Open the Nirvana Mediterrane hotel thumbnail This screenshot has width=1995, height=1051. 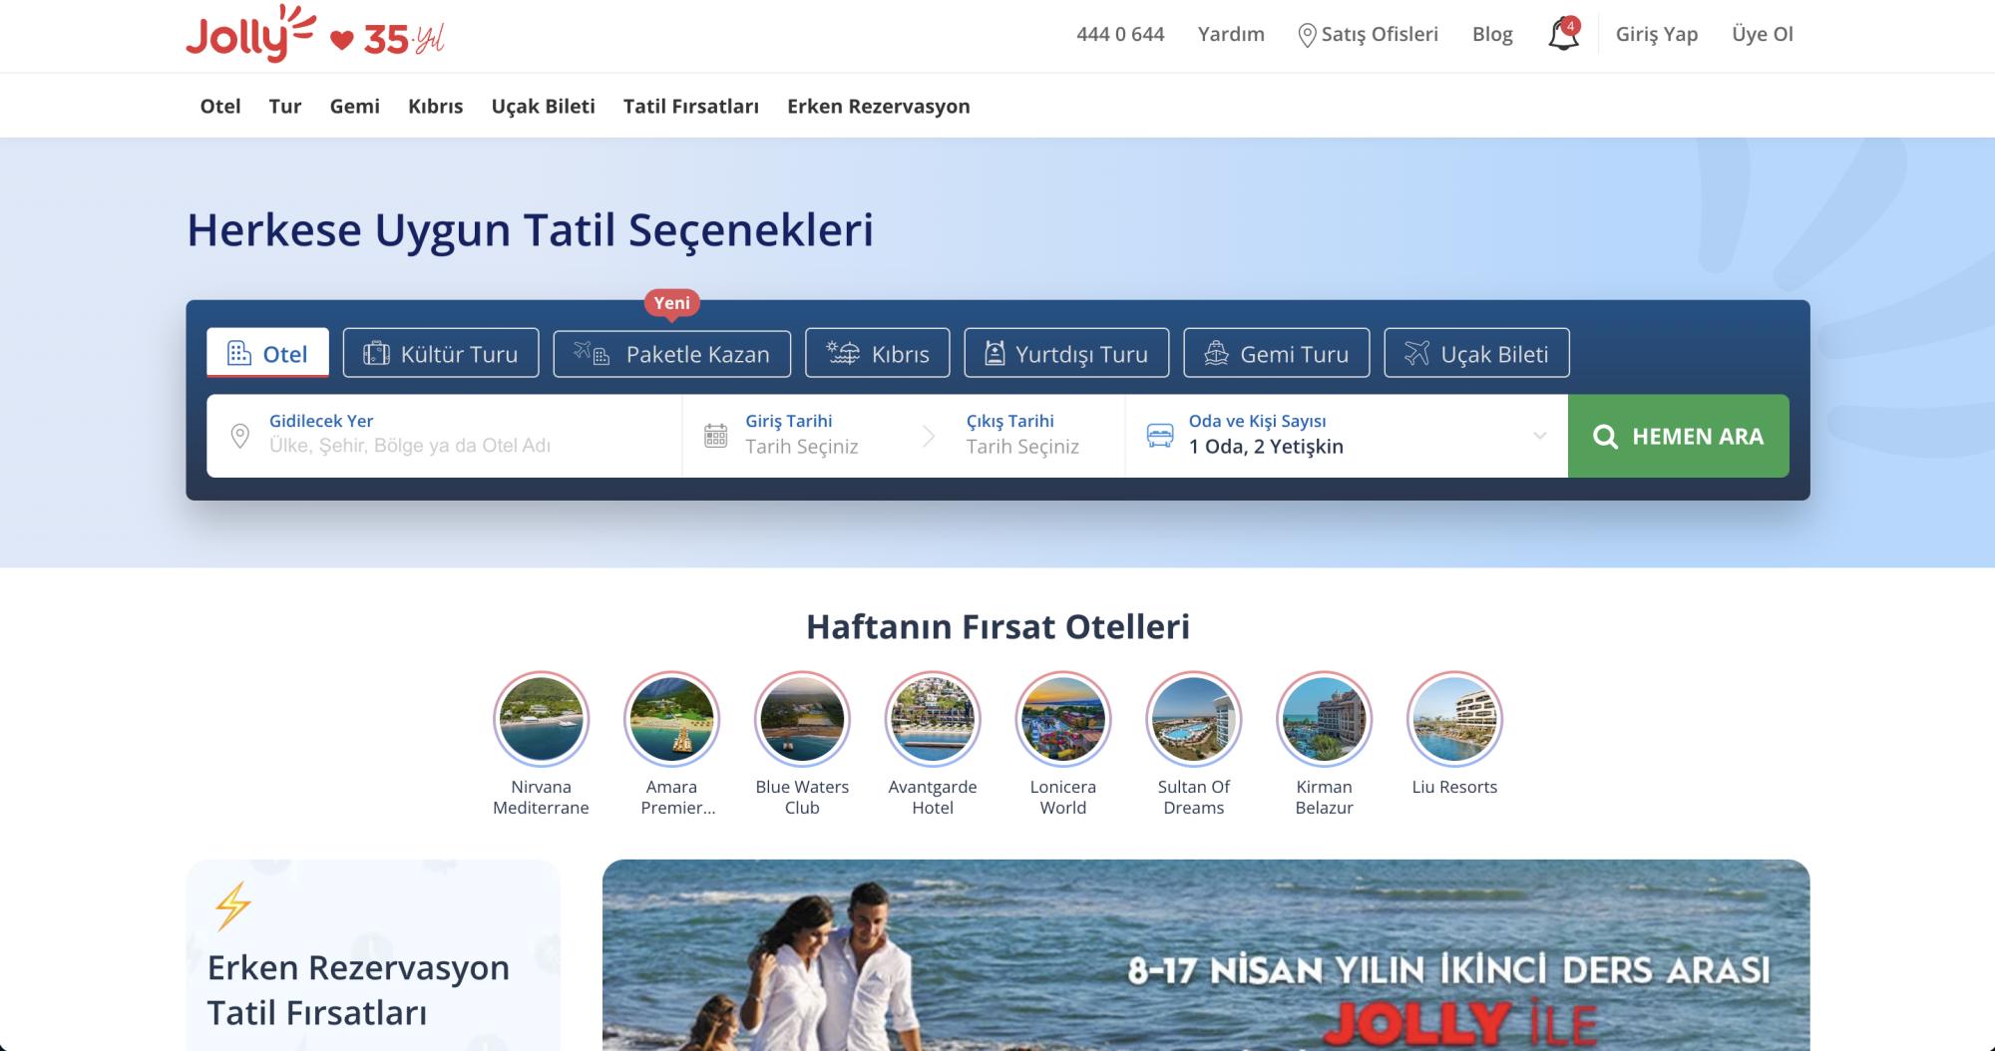click(x=541, y=718)
